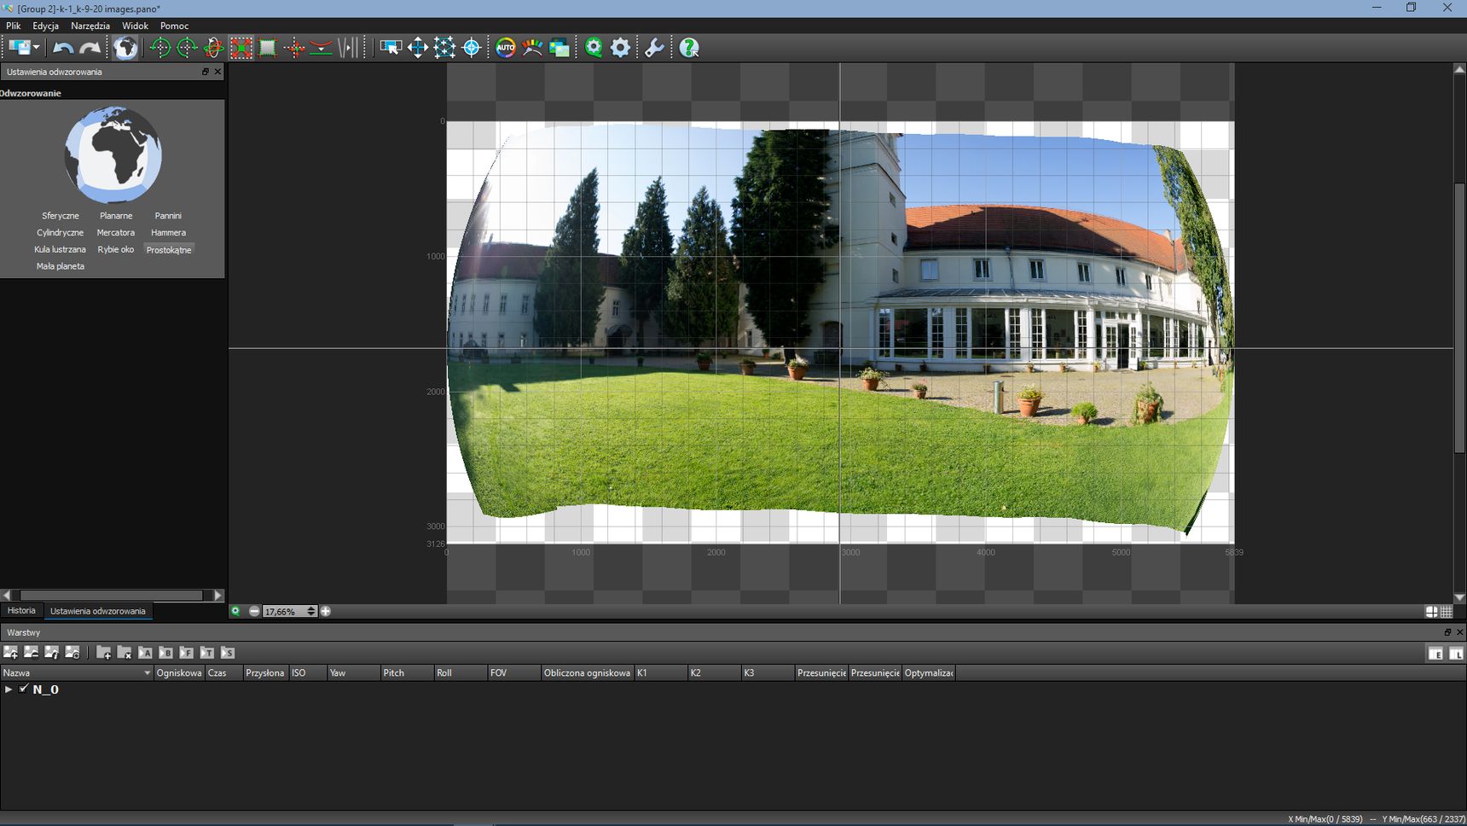
Task: Delete layer folder icon
Action: [x=125, y=653]
